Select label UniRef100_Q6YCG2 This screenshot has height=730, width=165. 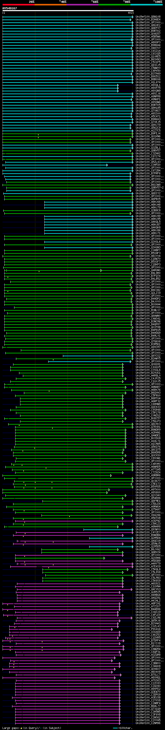coord(148,356)
